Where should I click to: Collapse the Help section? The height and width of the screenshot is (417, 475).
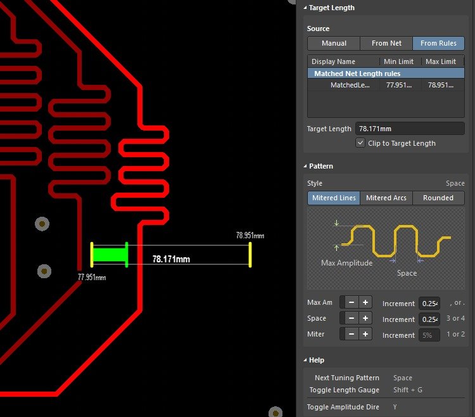[304, 360]
